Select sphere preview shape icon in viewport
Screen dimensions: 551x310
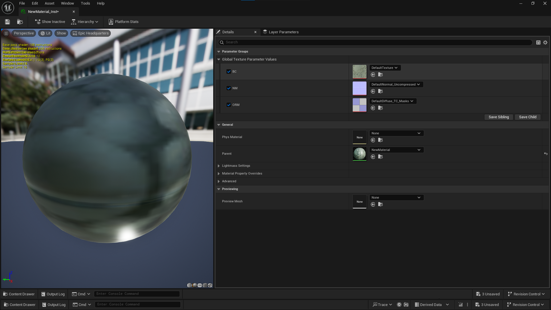click(x=195, y=285)
